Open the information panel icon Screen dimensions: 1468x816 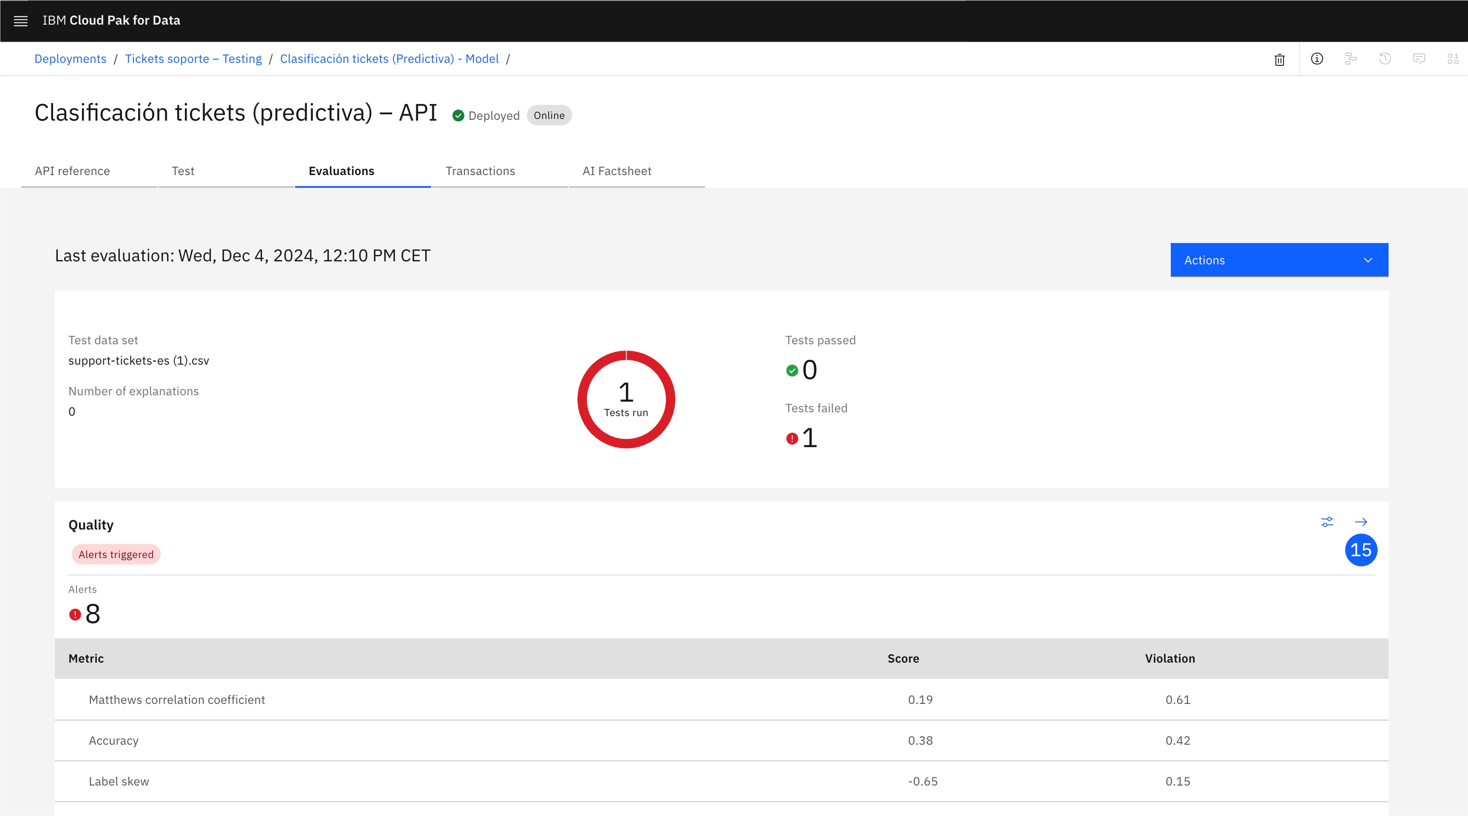pyautogui.click(x=1317, y=59)
